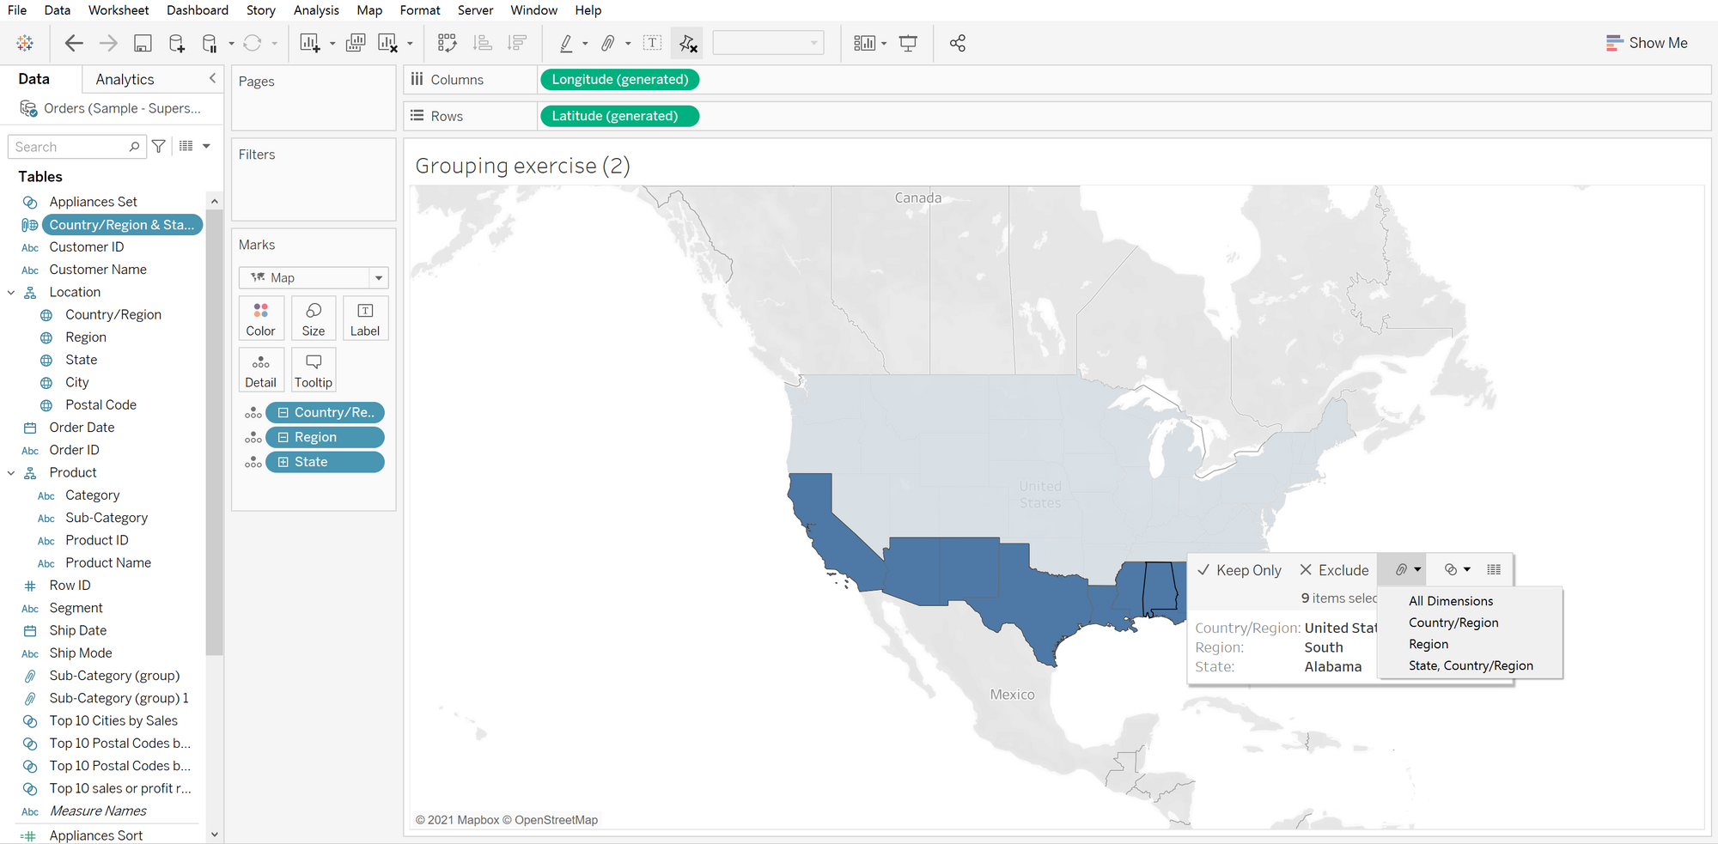This screenshot has width=1718, height=844.
Task: Choose All Dimensions from the group menu
Action: (1451, 601)
